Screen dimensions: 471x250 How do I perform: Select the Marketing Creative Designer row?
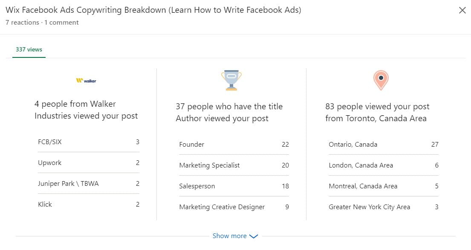(x=234, y=207)
